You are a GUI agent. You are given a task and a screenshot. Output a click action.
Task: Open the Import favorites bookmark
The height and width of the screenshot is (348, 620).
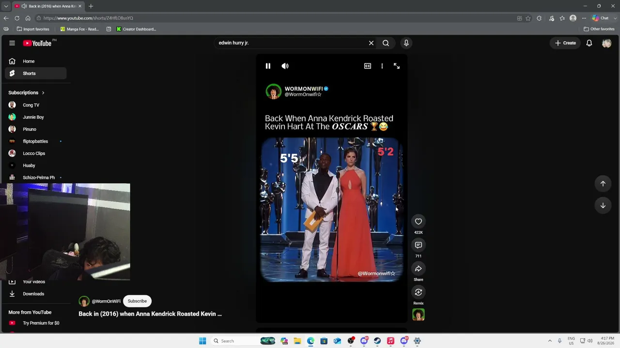(x=33, y=29)
